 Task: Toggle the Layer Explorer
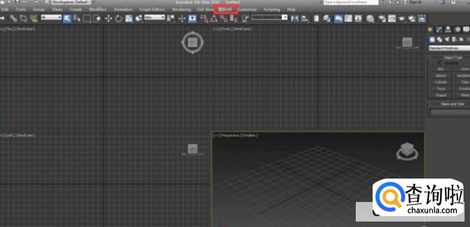[327, 19]
